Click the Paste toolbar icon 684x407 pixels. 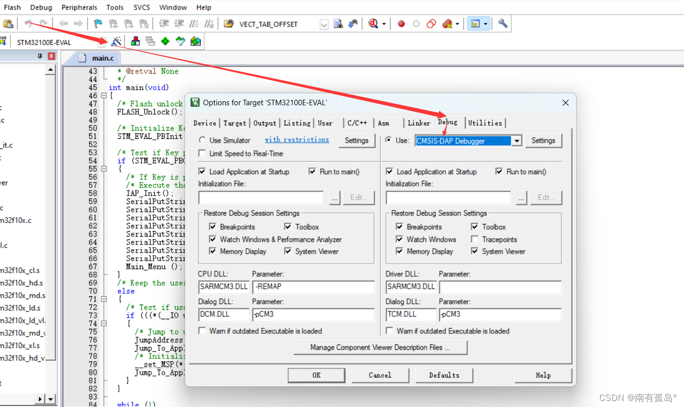(x=8, y=24)
